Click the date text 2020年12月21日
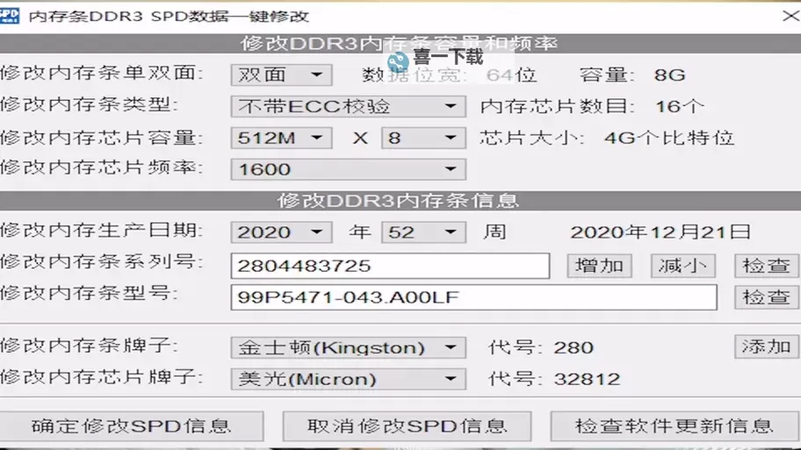 [660, 232]
